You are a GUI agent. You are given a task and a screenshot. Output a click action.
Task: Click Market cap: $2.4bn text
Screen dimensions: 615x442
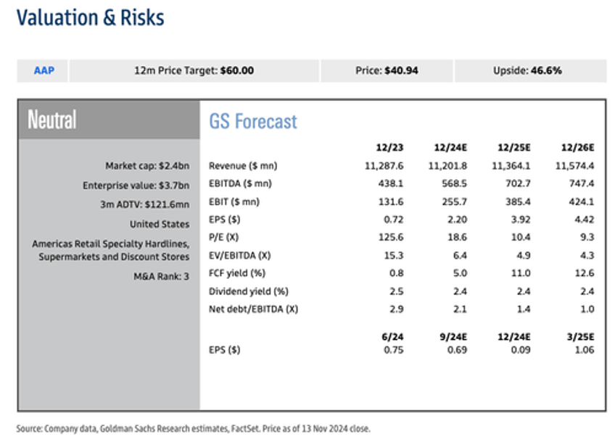click(147, 166)
